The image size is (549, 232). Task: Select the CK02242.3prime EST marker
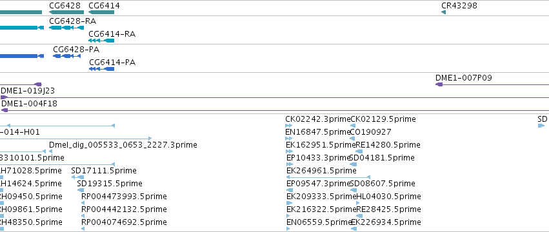coord(289,126)
